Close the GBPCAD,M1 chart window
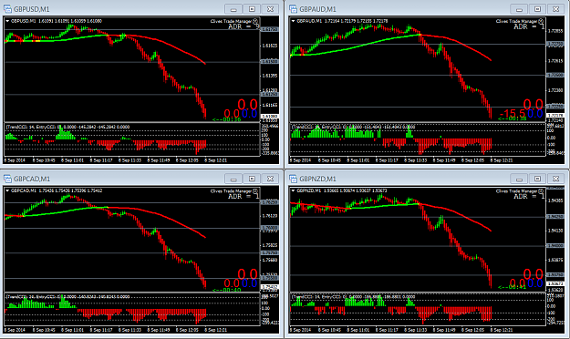Viewport: 570px width, 339px height. (270, 179)
